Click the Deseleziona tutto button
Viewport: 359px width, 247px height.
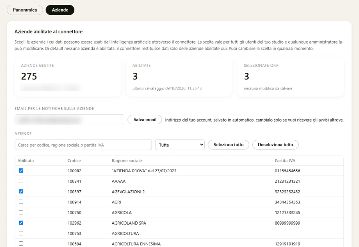pos(275,145)
